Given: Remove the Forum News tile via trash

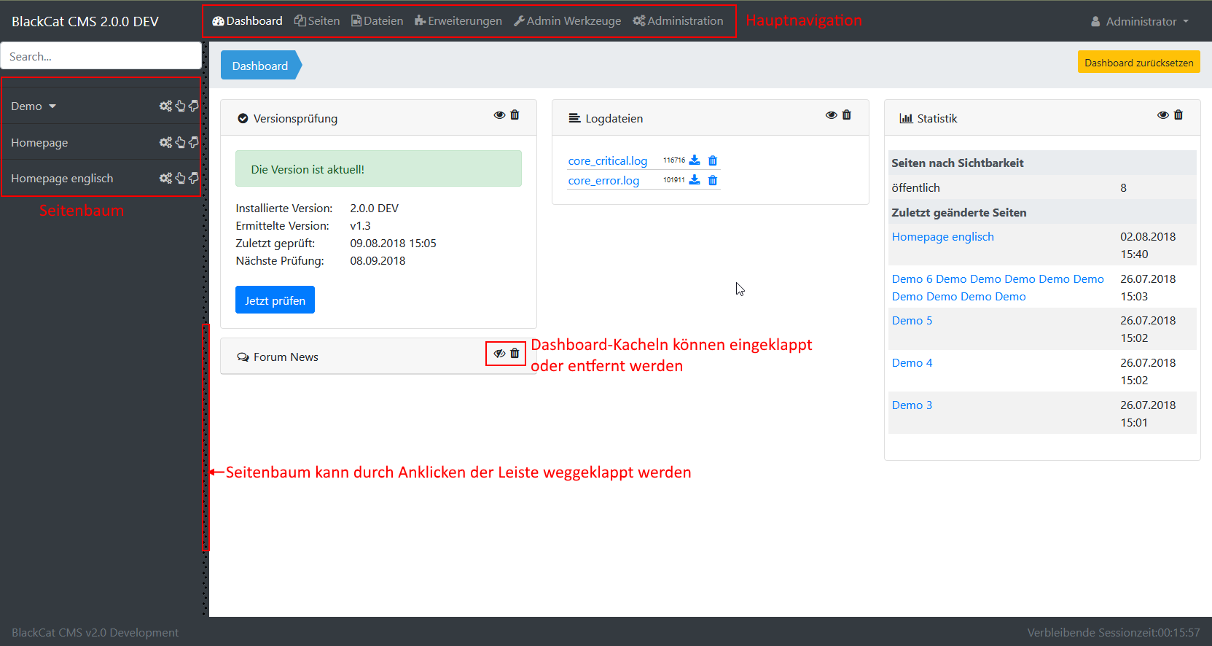Looking at the screenshot, I should pos(515,354).
